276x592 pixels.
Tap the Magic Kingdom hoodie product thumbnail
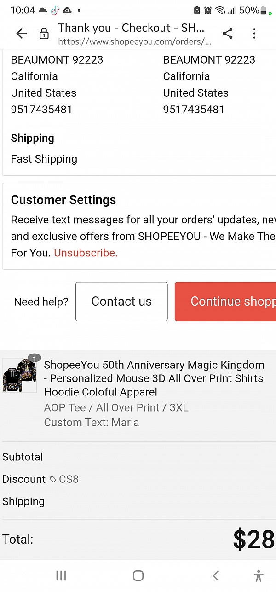pyautogui.click(x=19, y=376)
